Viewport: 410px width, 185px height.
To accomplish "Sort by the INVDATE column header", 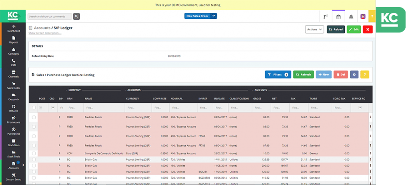I will pyautogui.click(x=219, y=99).
